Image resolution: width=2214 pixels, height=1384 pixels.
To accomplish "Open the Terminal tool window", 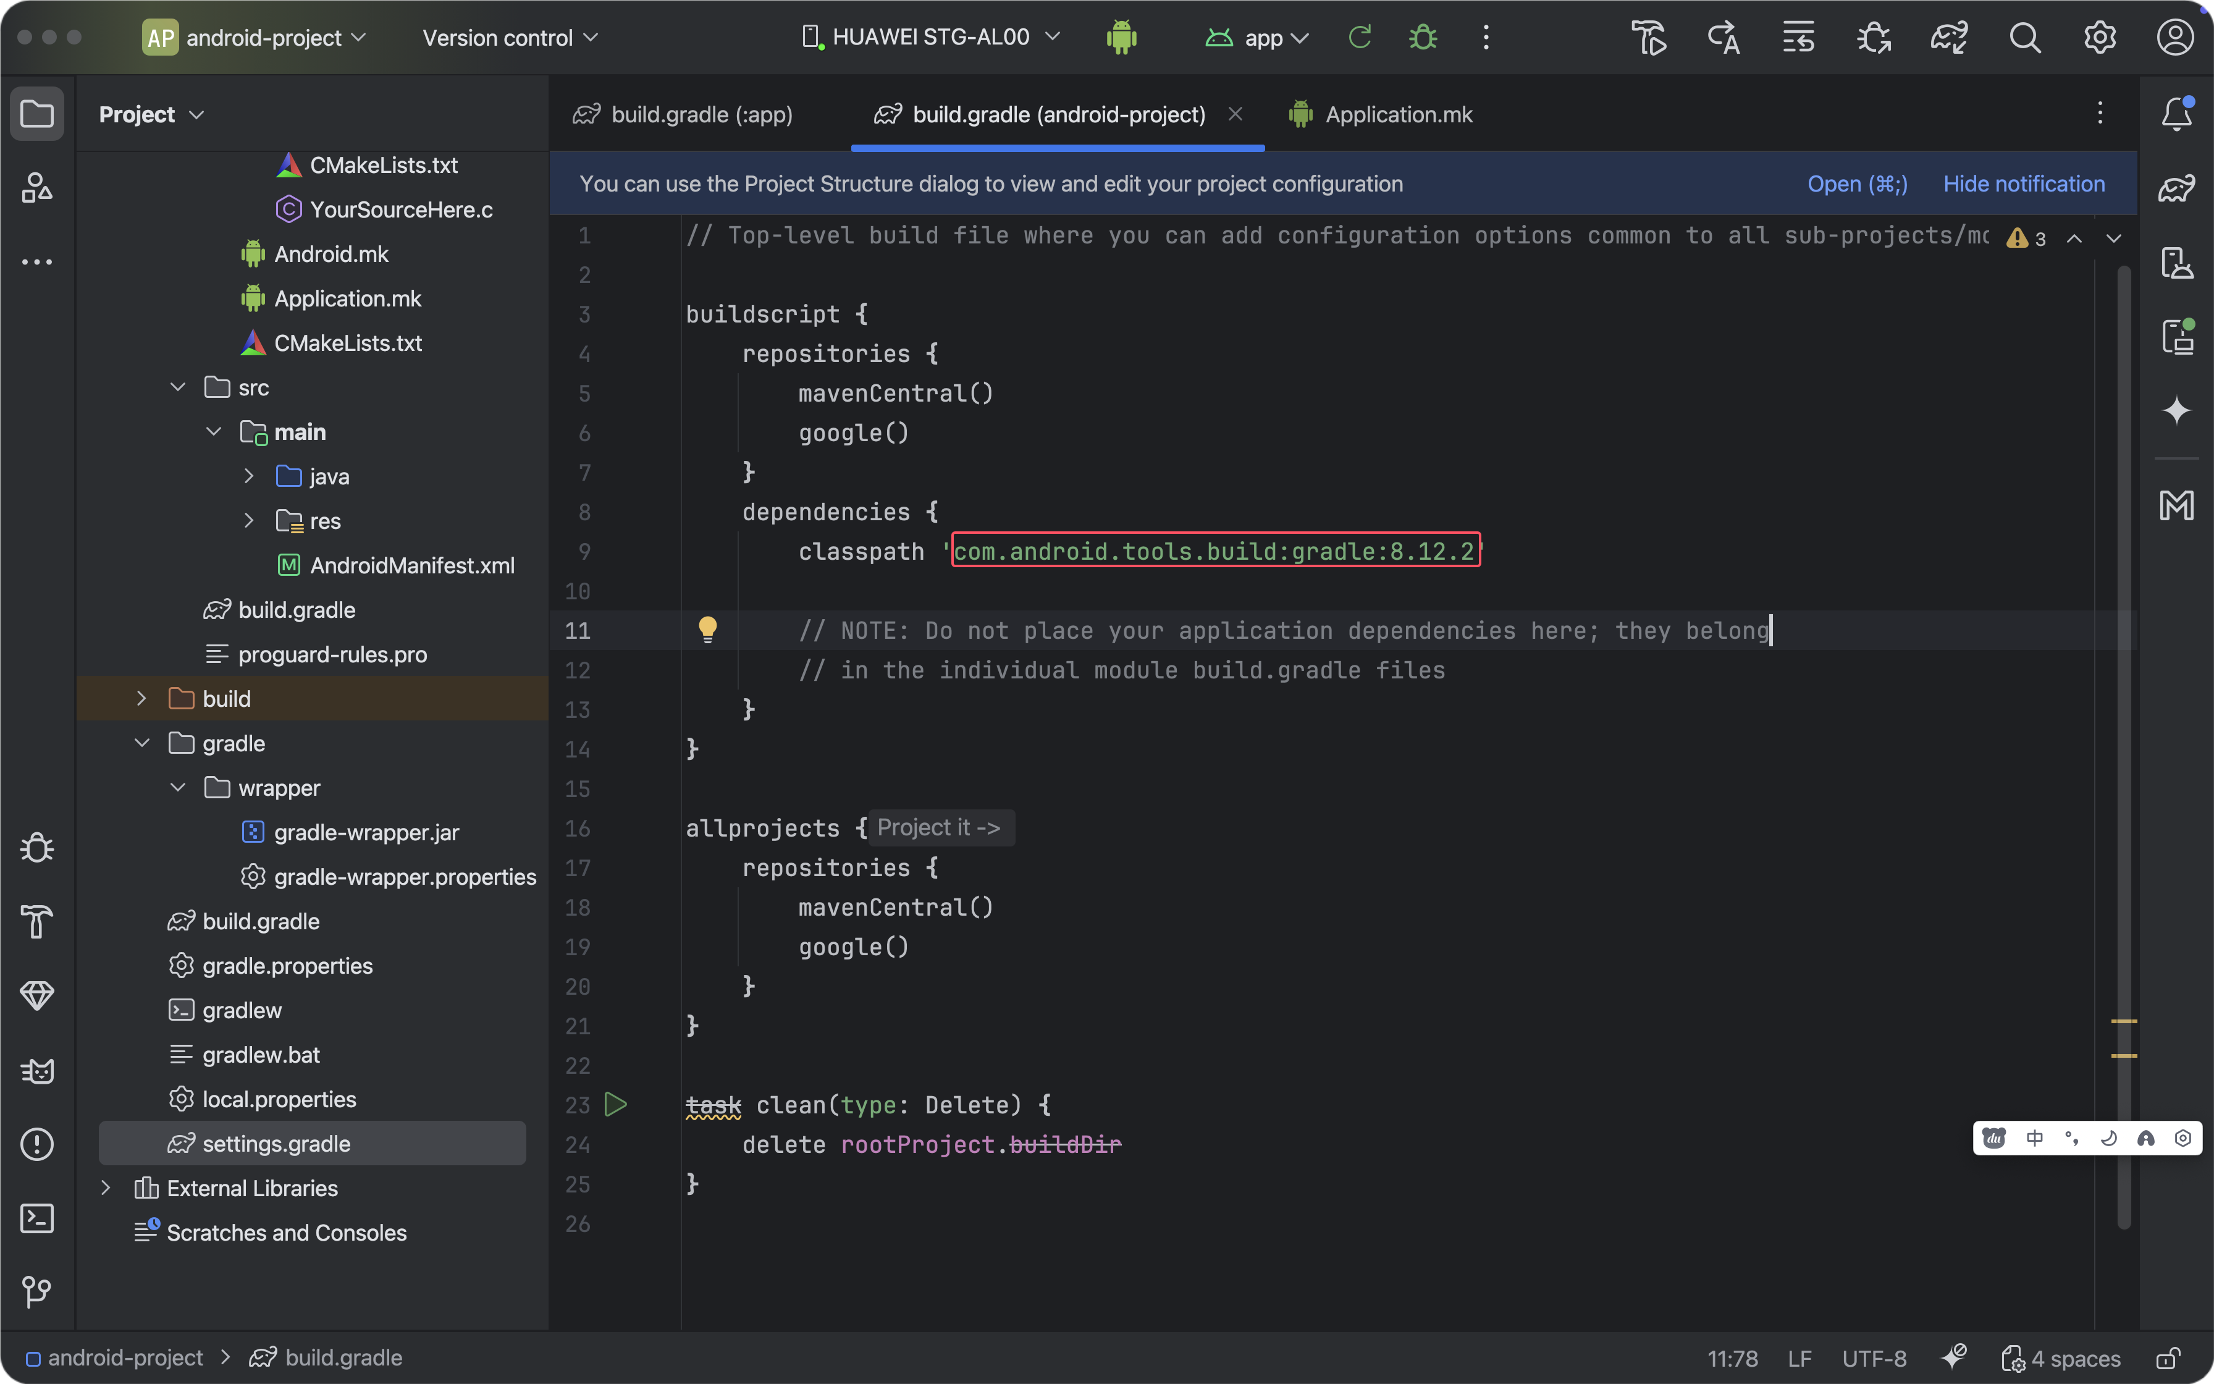I will tap(36, 1218).
